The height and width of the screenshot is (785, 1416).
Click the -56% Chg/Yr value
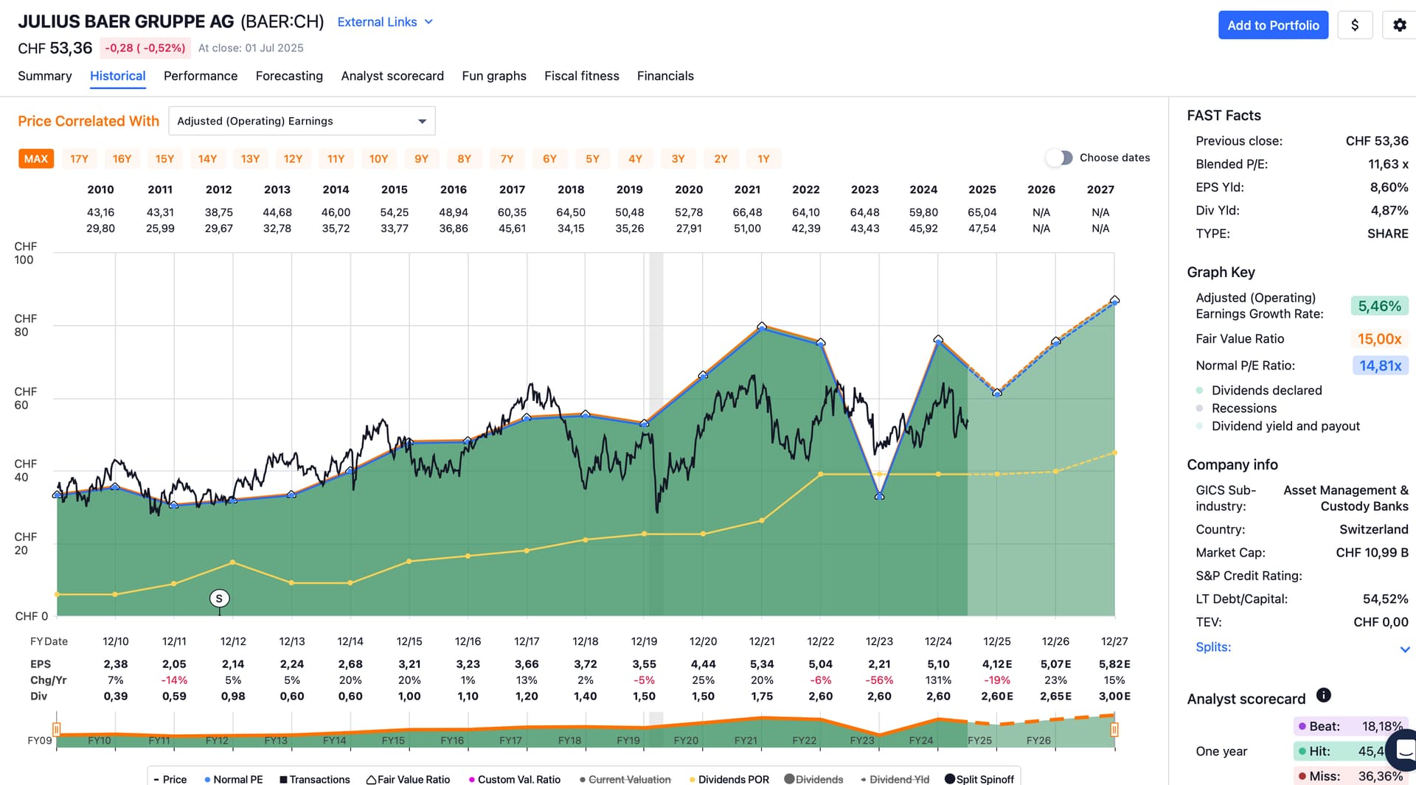pyautogui.click(x=879, y=680)
